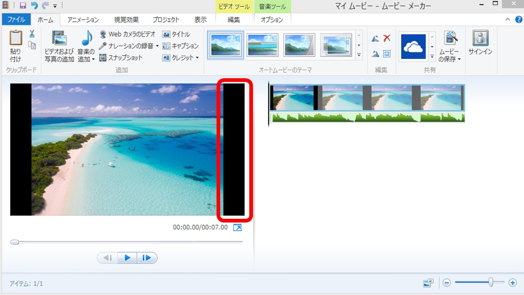The image size is (524, 295).
Task: Add Credits to the movie
Action: pos(178,58)
